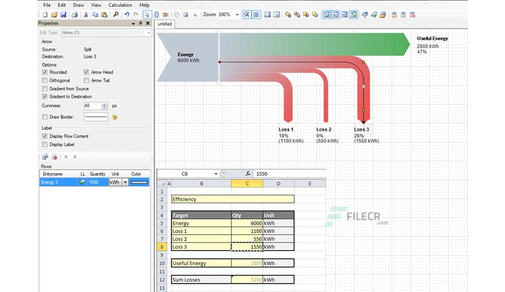
Task: Open the Calculation menu
Action: coord(120,5)
